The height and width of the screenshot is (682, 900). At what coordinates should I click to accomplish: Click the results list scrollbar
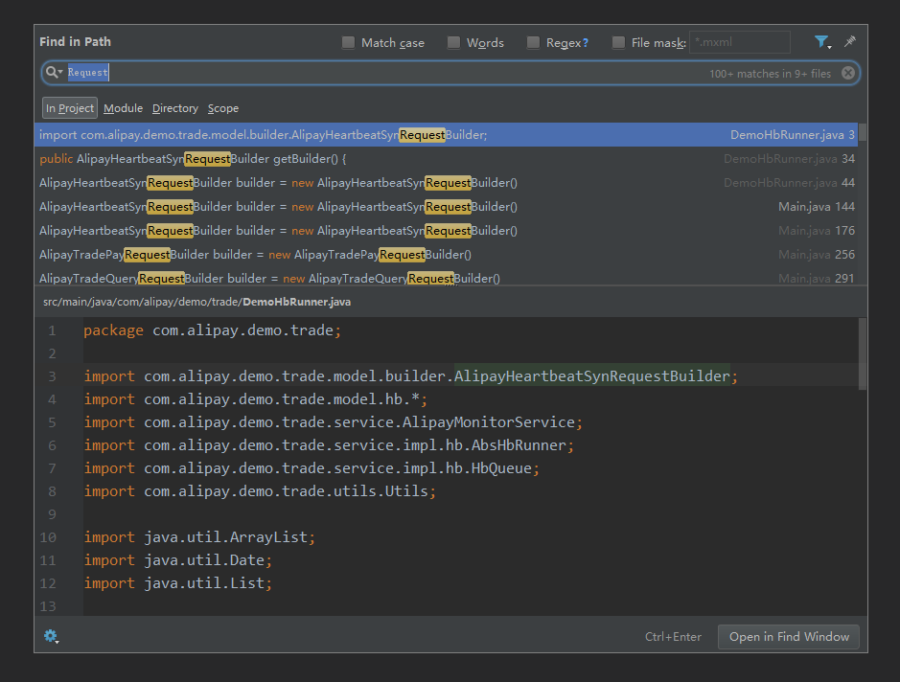click(862, 132)
